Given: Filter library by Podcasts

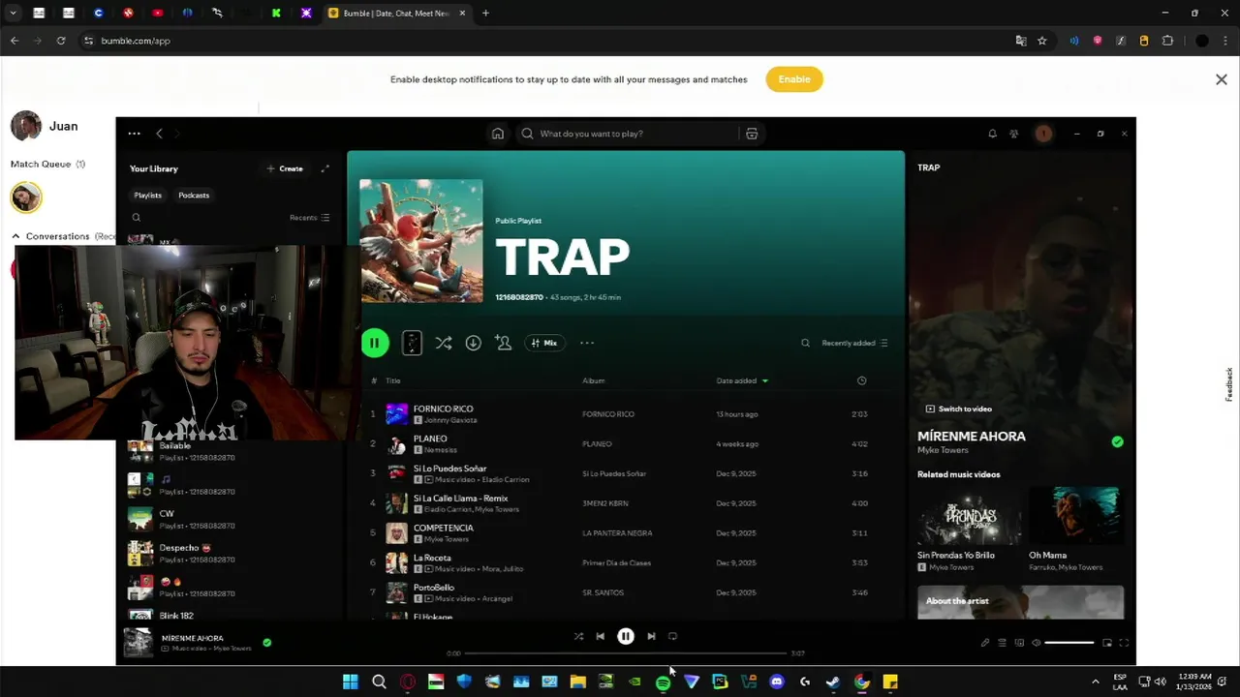Looking at the screenshot, I should point(194,195).
